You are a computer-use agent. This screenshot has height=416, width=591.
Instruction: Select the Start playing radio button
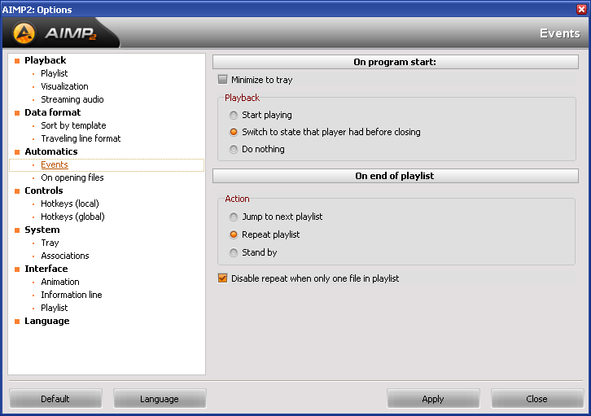coord(234,115)
